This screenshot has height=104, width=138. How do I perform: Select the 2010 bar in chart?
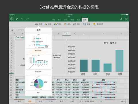click(x=108, y=68)
